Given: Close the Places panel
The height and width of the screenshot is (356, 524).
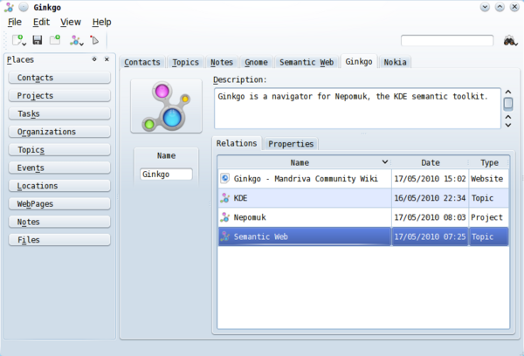Looking at the screenshot, I should coord(107,59).
